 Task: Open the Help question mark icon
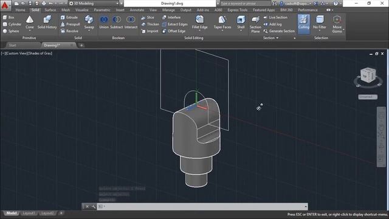click(x=336, y=4)
